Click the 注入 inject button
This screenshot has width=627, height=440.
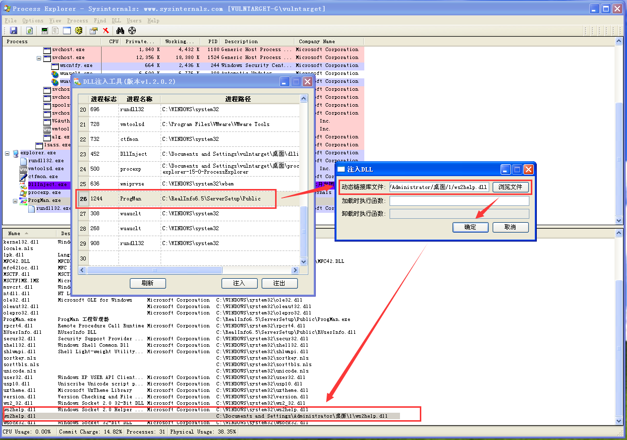pos(239,283)
